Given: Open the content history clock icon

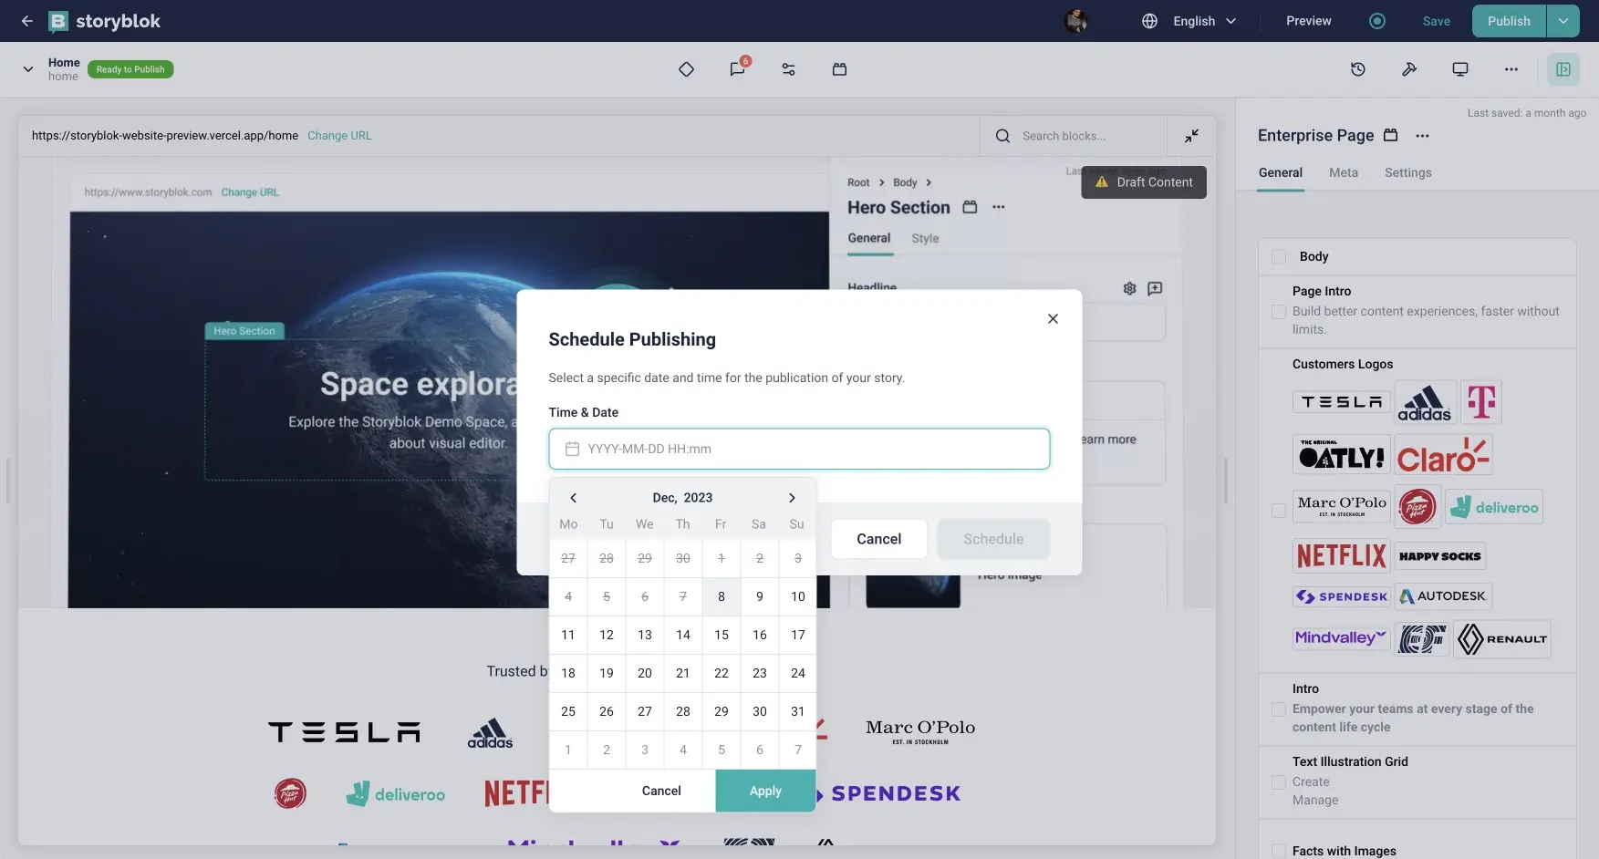Looking at the screenshot, I should pyautogui.click(x=1358, y=69).
